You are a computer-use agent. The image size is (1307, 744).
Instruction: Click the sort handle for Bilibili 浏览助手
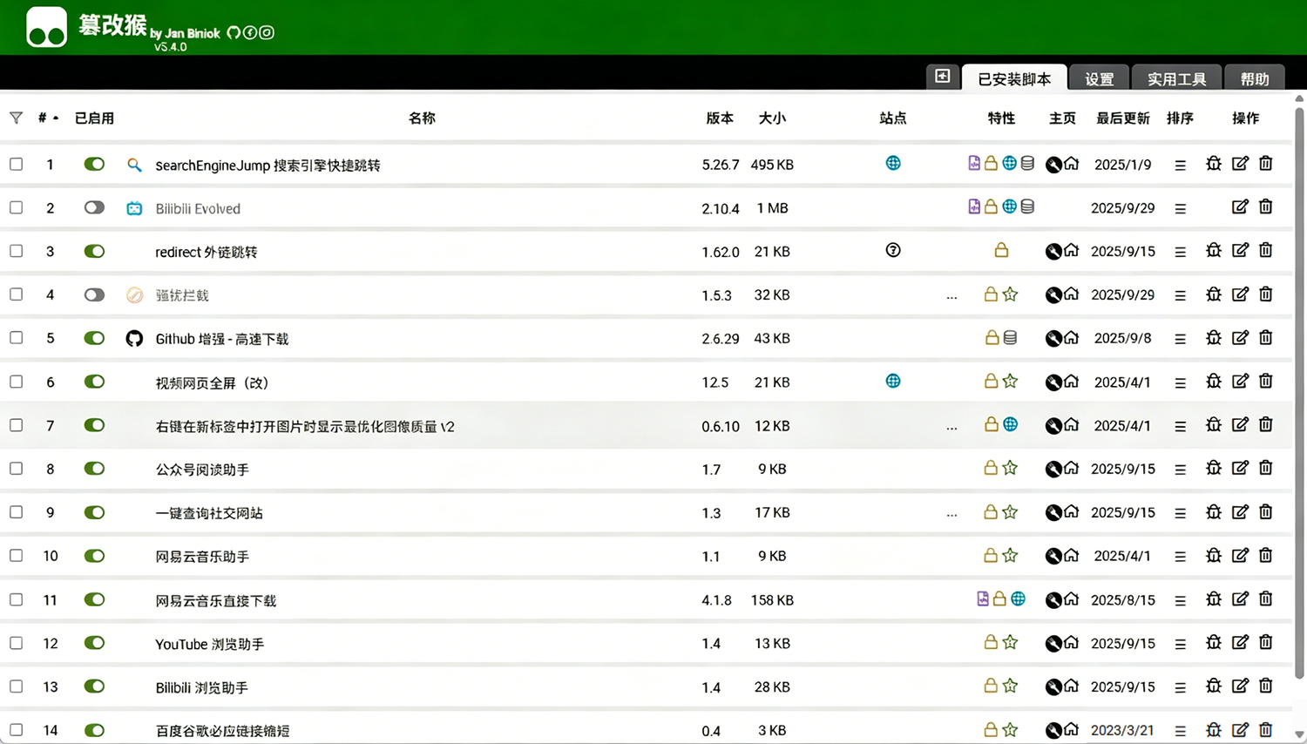click(1180, 687)
